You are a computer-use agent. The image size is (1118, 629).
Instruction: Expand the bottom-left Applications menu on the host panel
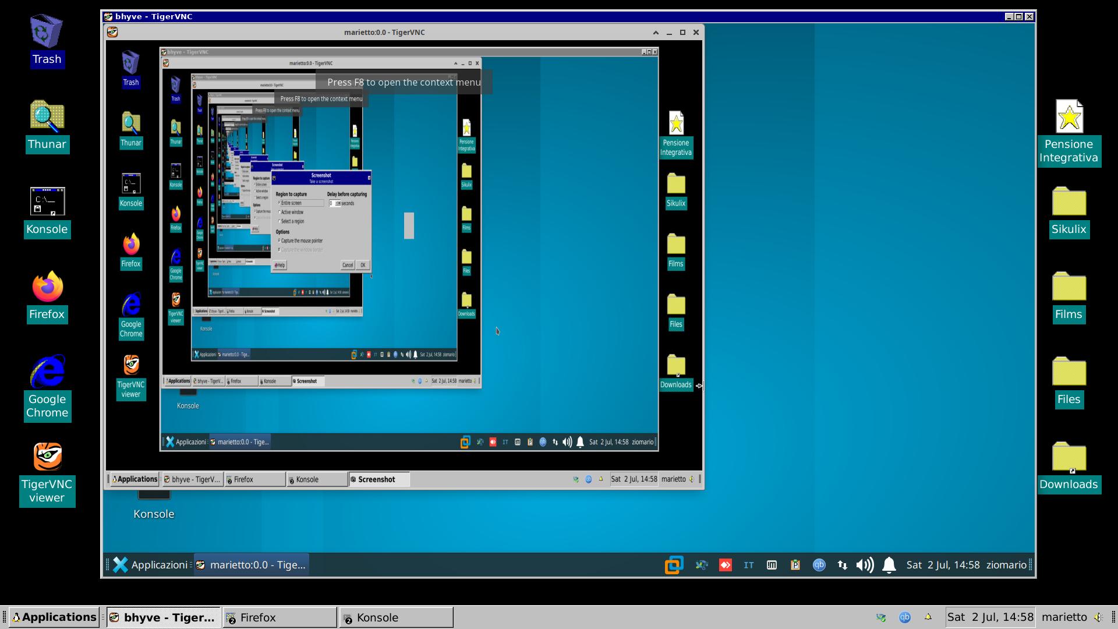coord(54,617)
